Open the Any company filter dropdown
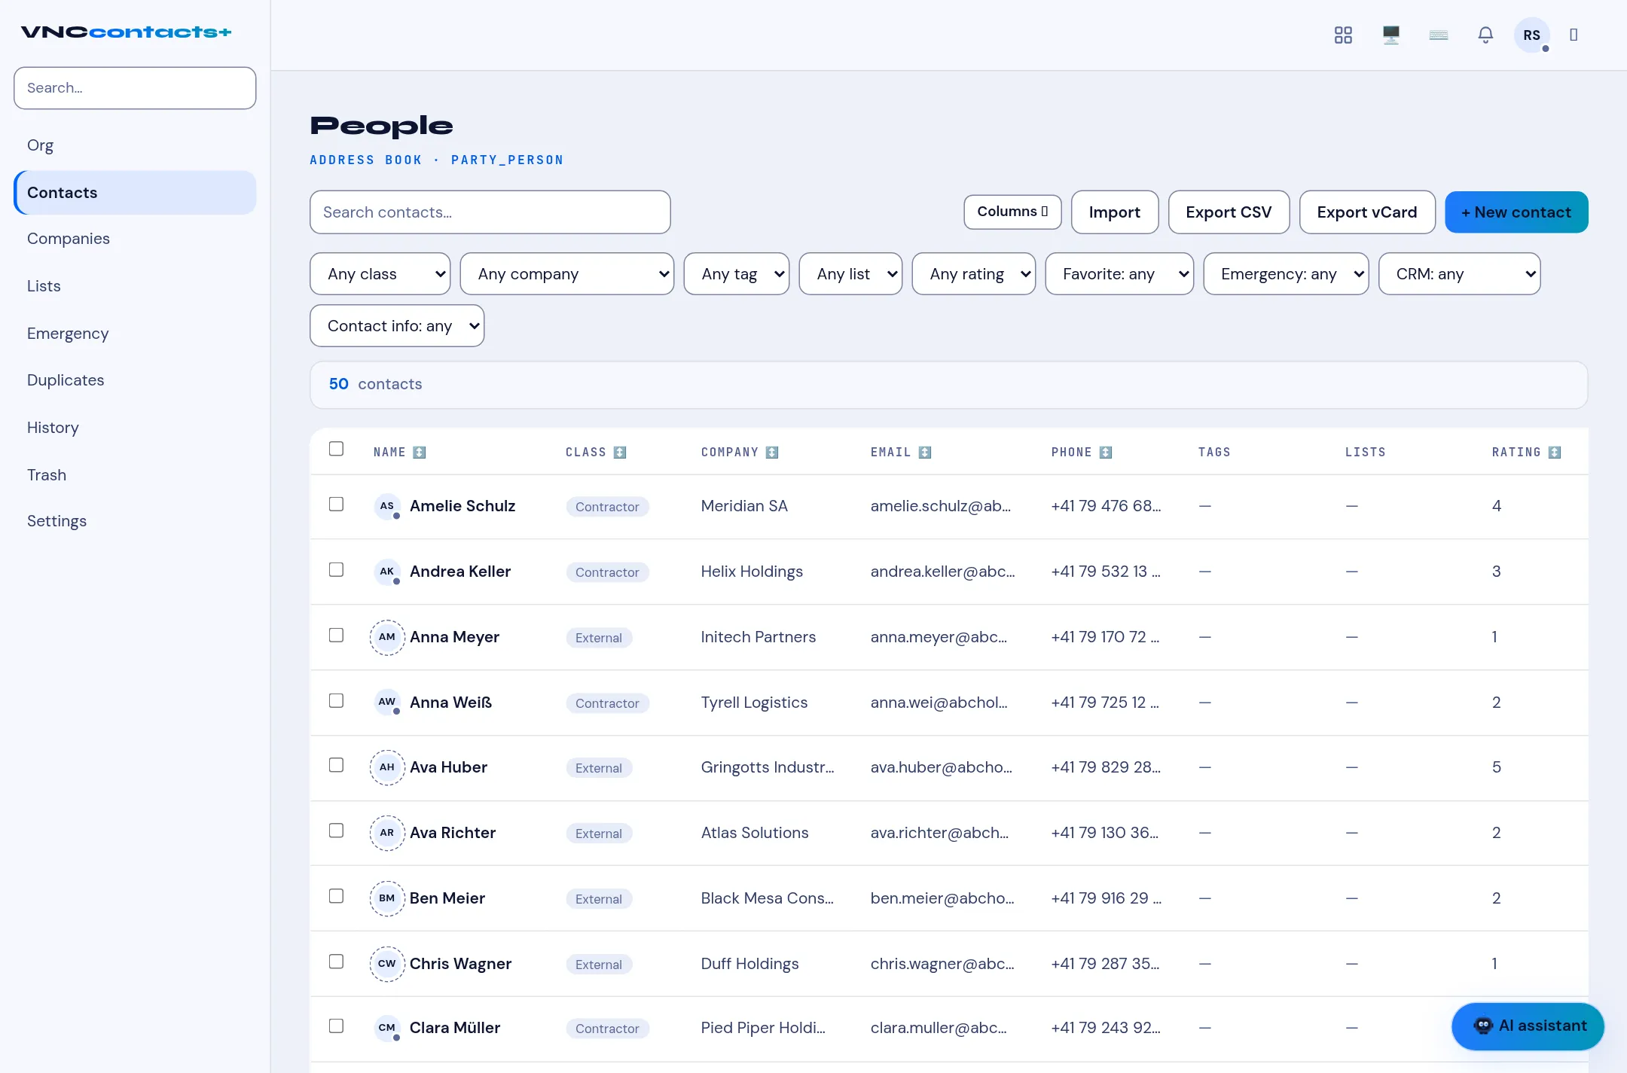Image resolution: width=1627 pixels, height=1073 pixels. [567, 274]
